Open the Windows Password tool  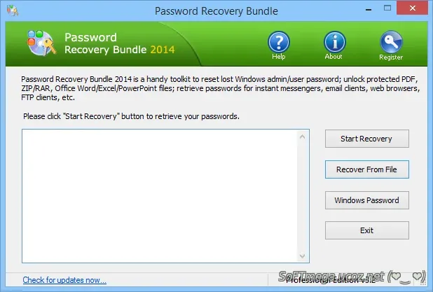[366, 200]
